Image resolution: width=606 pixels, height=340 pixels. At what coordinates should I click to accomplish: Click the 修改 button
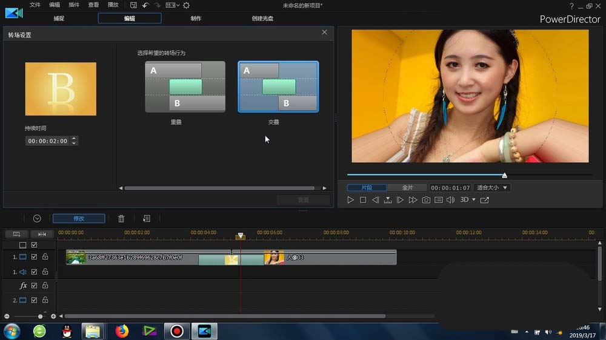pos(79,218)
